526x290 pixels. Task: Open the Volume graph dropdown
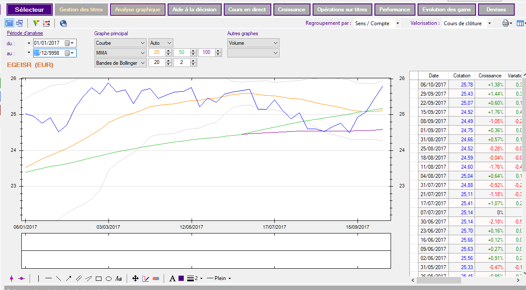[253, 43]
